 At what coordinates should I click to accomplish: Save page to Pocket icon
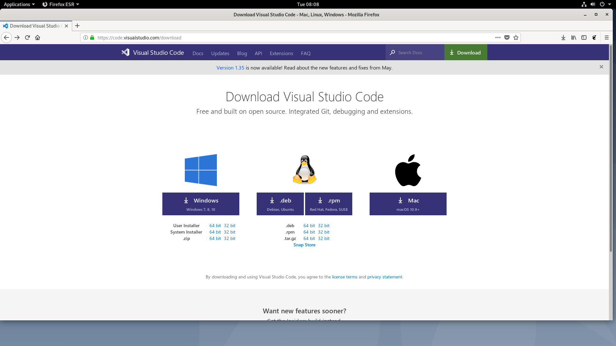coord(507,37)
